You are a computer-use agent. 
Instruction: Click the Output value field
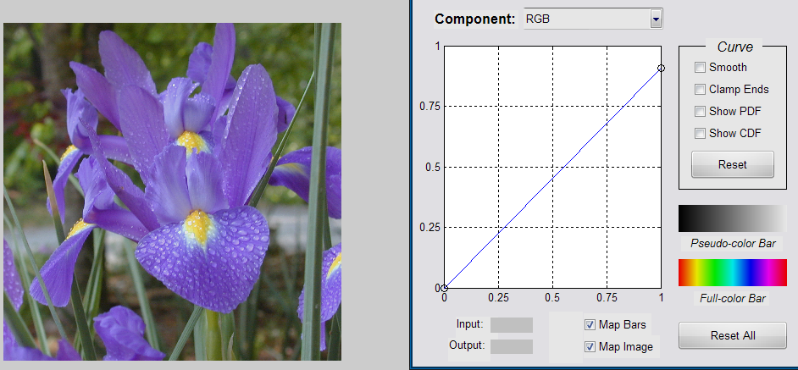[x=512, y=346]
